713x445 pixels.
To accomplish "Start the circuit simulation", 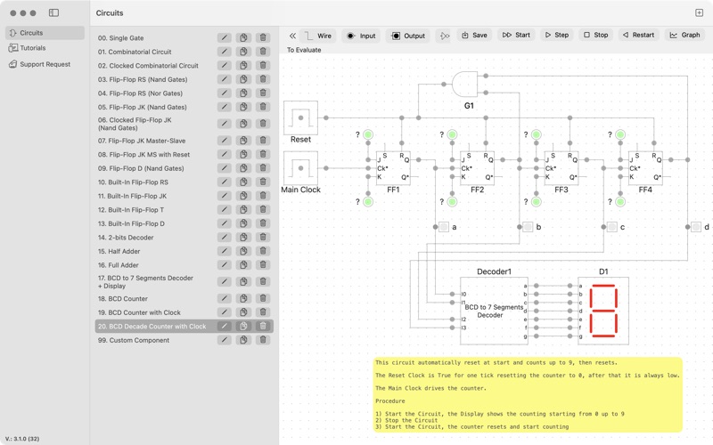I will click(516, 35).
